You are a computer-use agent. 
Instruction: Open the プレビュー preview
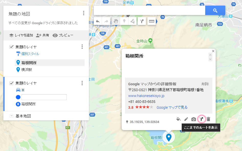[x=63, y=35]
